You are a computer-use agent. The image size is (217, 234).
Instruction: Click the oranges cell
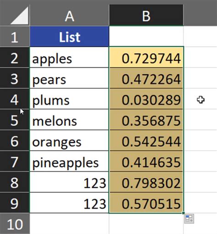pyautogui.click(x=70, y=141)
